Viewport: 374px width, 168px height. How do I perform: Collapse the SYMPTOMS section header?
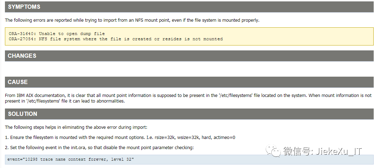point(24,7)
